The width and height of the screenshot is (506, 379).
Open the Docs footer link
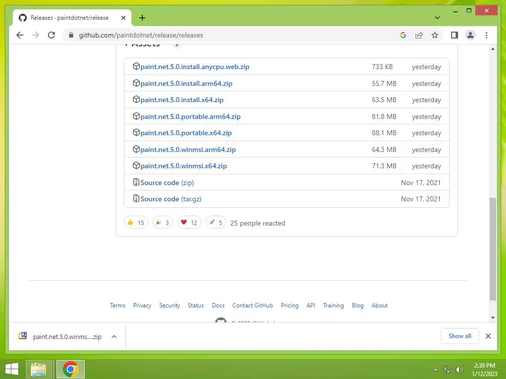tap(218, 305)
